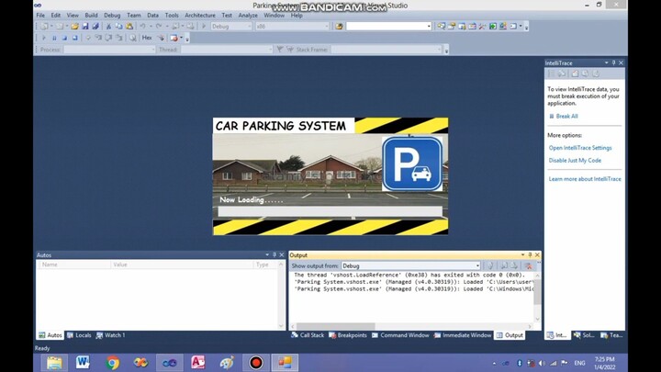Click the loading progress bar on splash screen

pyautogui.click(x=330, y=211)
